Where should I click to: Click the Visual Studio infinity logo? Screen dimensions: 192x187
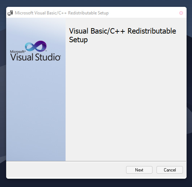[x=36, y=46]
